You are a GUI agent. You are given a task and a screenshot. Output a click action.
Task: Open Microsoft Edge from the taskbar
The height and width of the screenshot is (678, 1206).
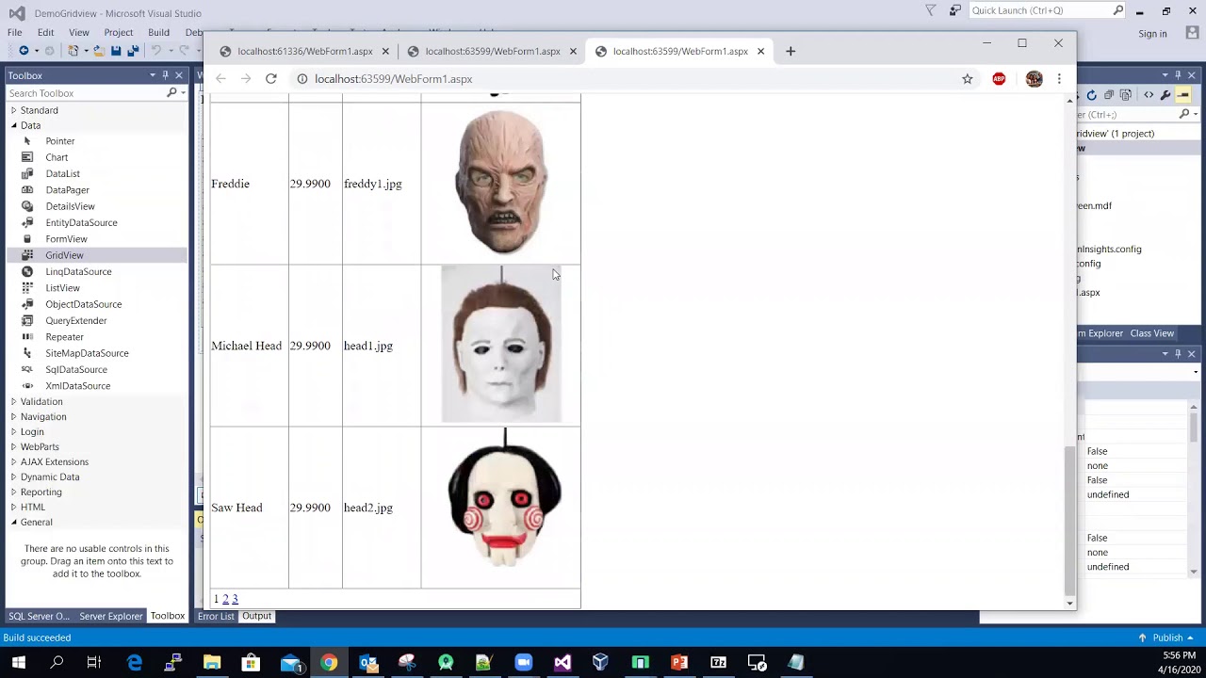click(x=135, y=663)
